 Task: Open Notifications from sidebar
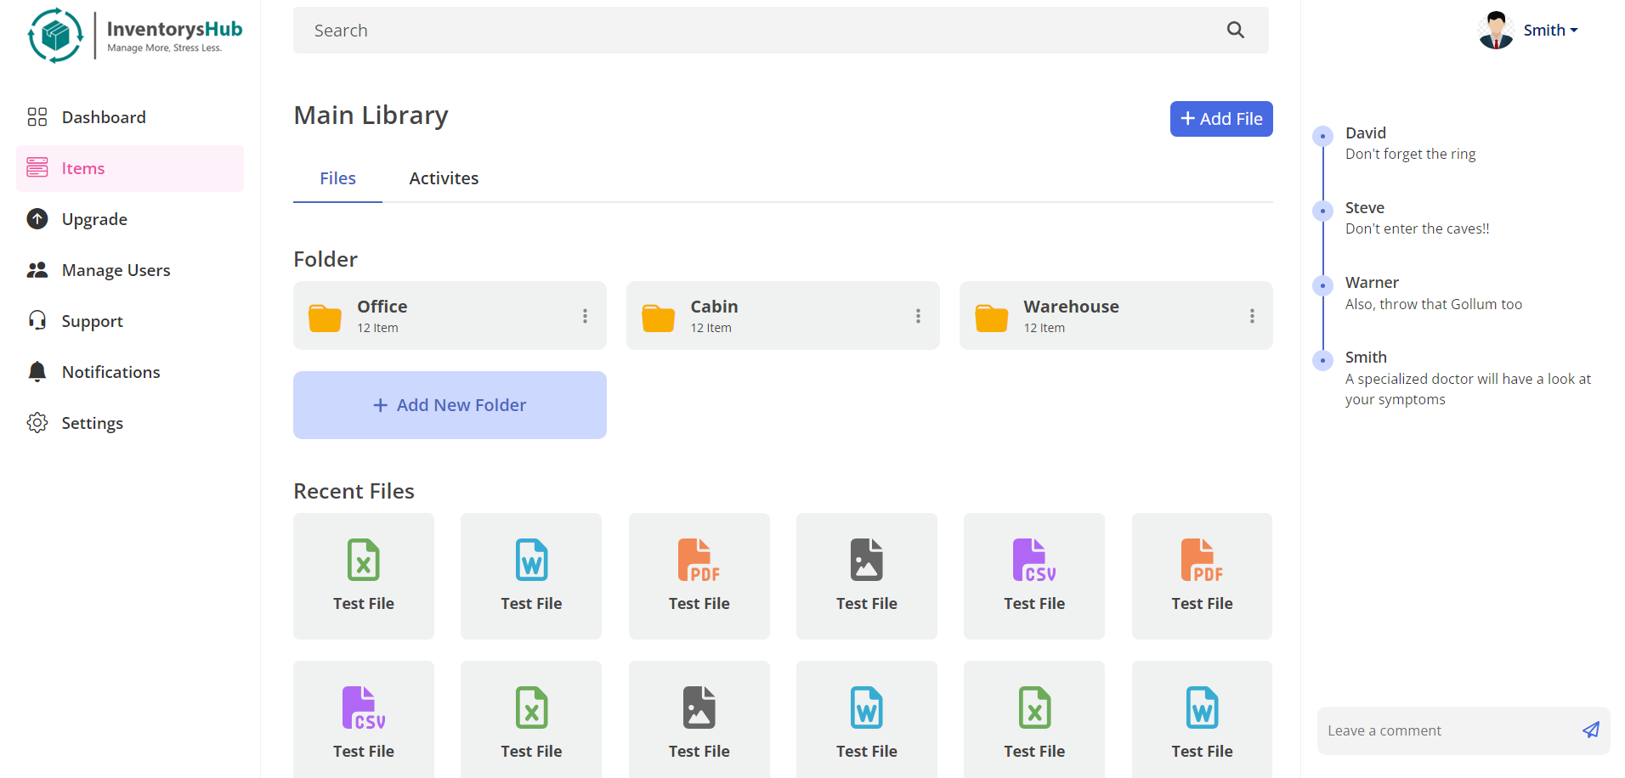pyautogui.click(x=130, y=372)
